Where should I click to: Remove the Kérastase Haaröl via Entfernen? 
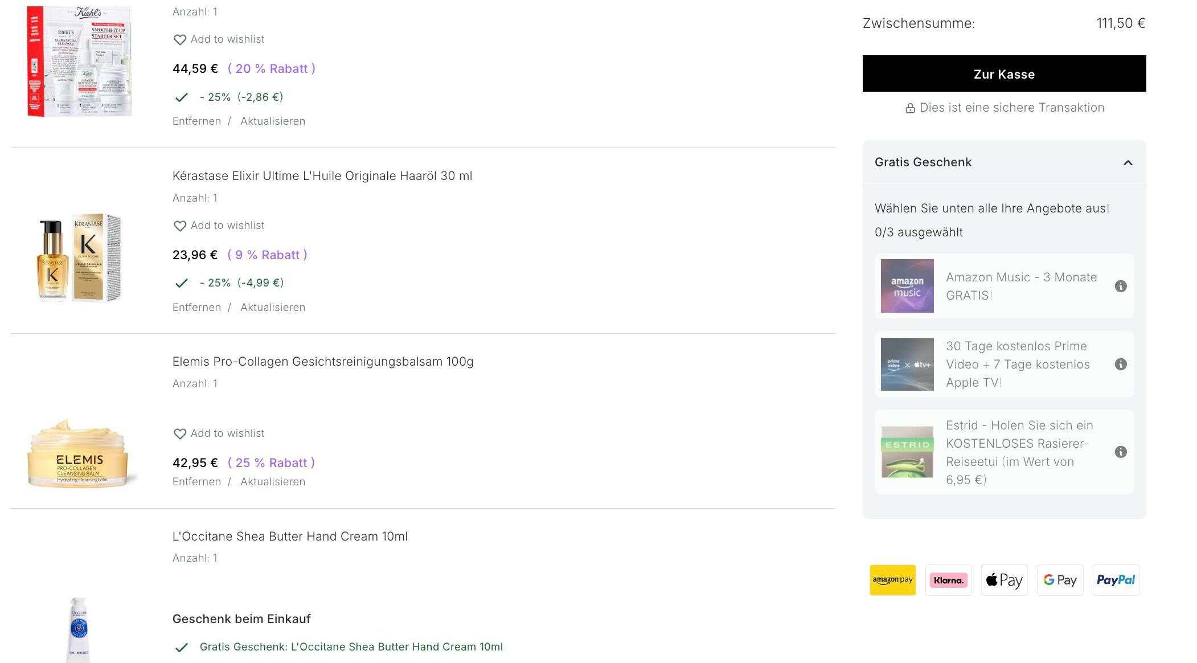pyautogui.click(x=196, y=307)
